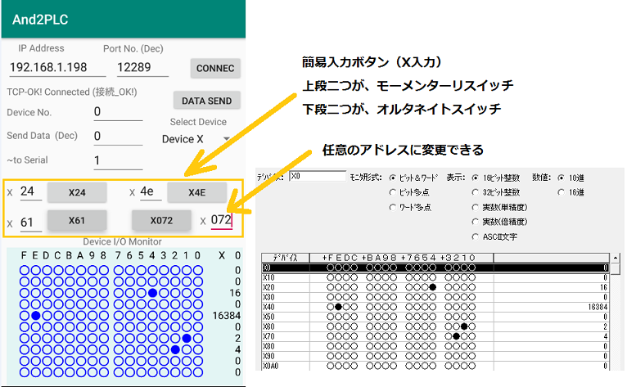Click the デバイス field containing X0
This screenshot has width=627, height=387.
pyautogui.click(x=318, y=177)
